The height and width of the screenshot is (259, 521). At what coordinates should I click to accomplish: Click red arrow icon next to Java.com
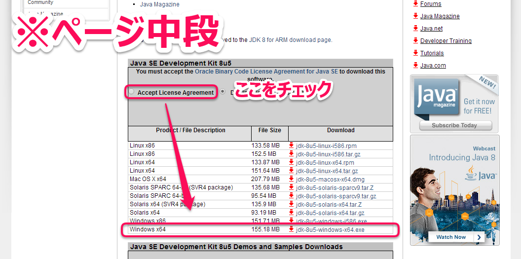point(415,65)
